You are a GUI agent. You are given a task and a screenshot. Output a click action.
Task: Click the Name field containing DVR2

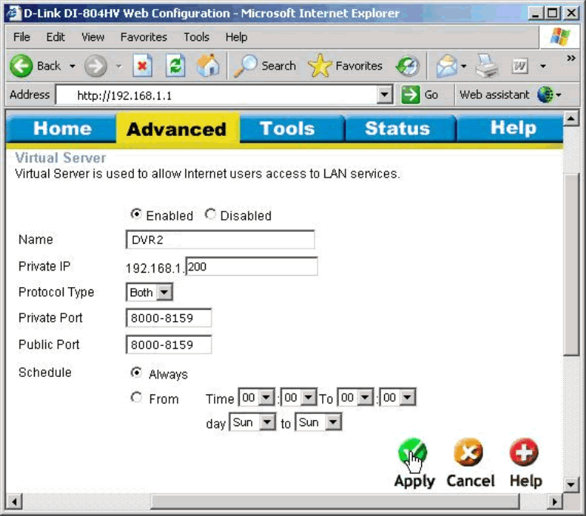220,239
